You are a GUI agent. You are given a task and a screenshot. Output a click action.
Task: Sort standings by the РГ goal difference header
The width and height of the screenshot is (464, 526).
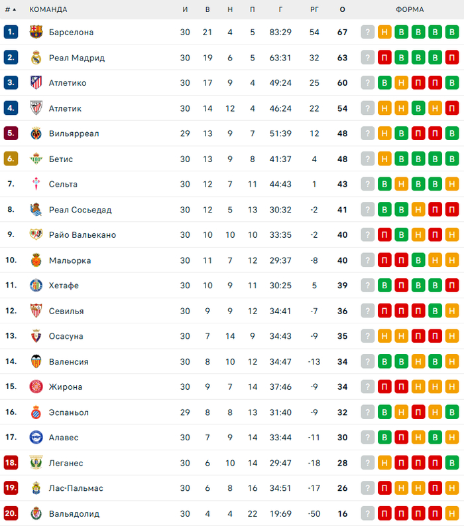[x=314, y=10]
